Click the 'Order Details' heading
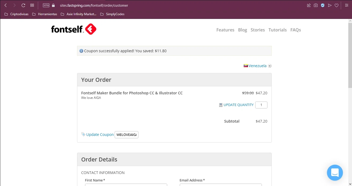Screen dimensions: 352x186 [99, 159]
